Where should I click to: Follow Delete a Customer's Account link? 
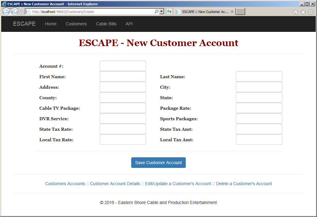tap(244, 184)
